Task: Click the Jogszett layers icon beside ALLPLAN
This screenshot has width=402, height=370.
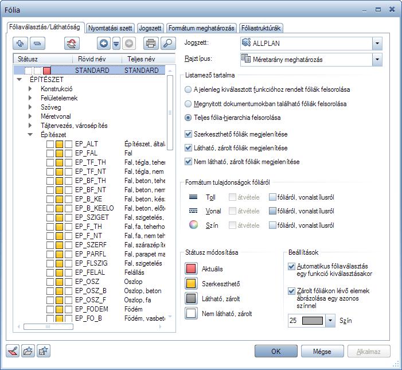Action: (247, 42)
